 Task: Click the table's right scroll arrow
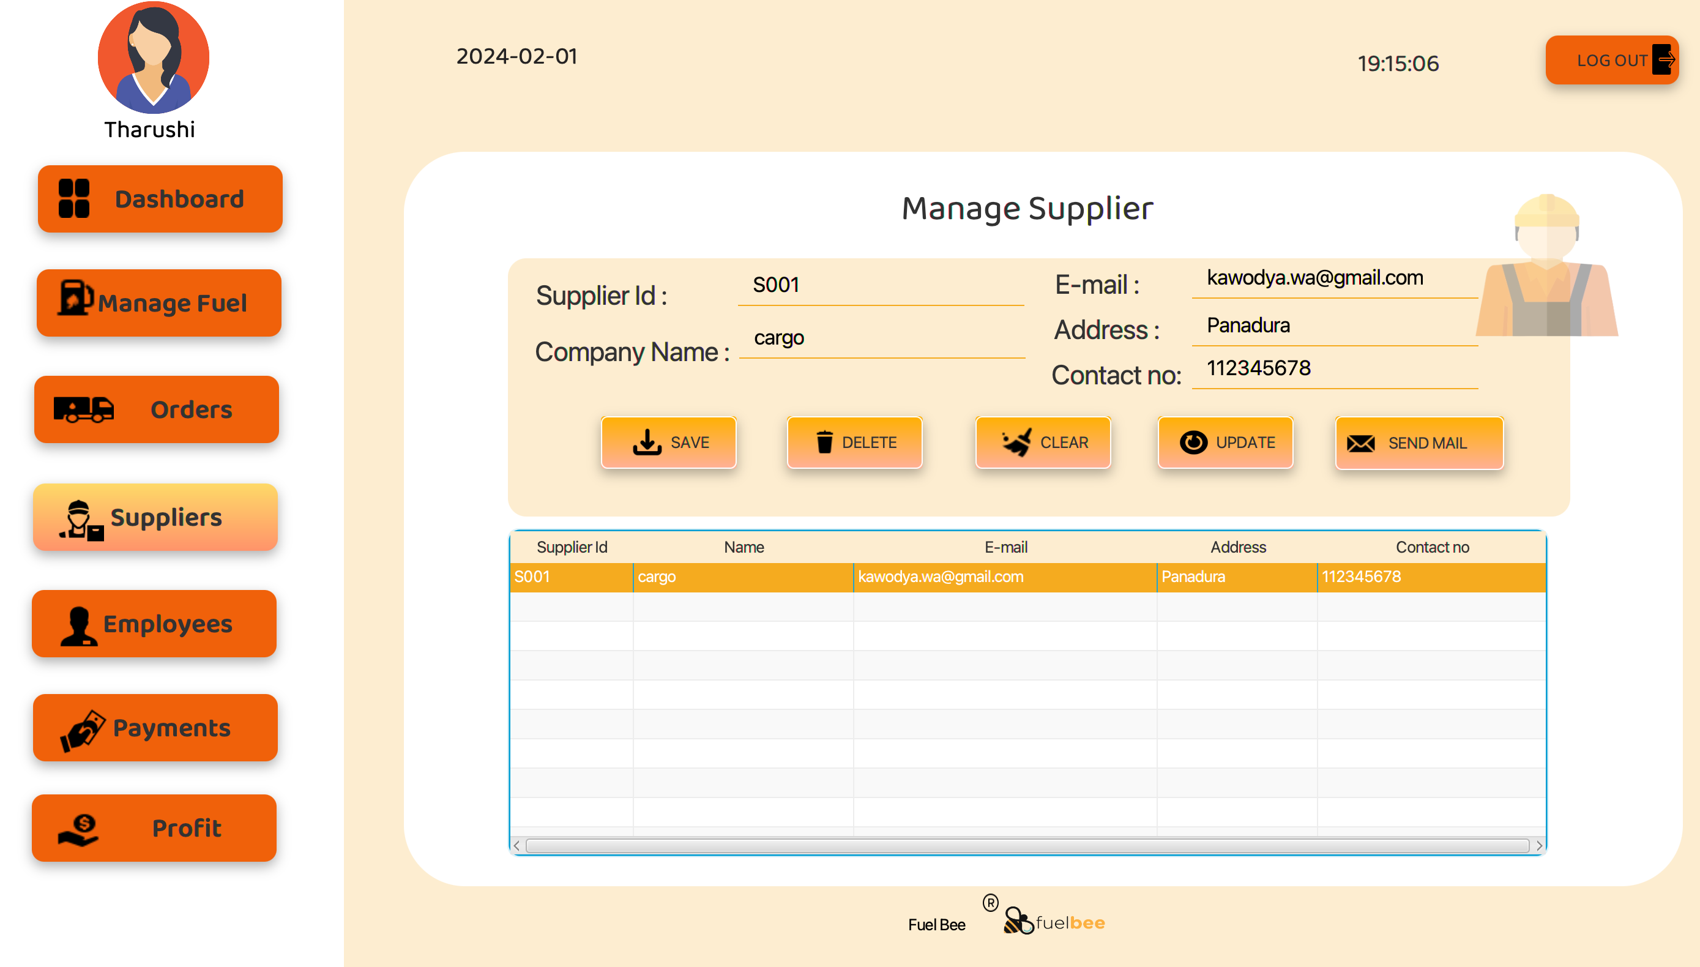(x=1539, y=845)
